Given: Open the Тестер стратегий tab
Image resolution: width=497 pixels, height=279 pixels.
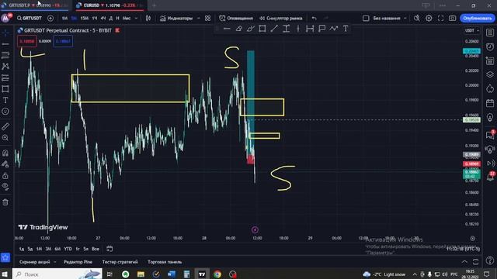Looking at the screenshot, I should point(120,262).
